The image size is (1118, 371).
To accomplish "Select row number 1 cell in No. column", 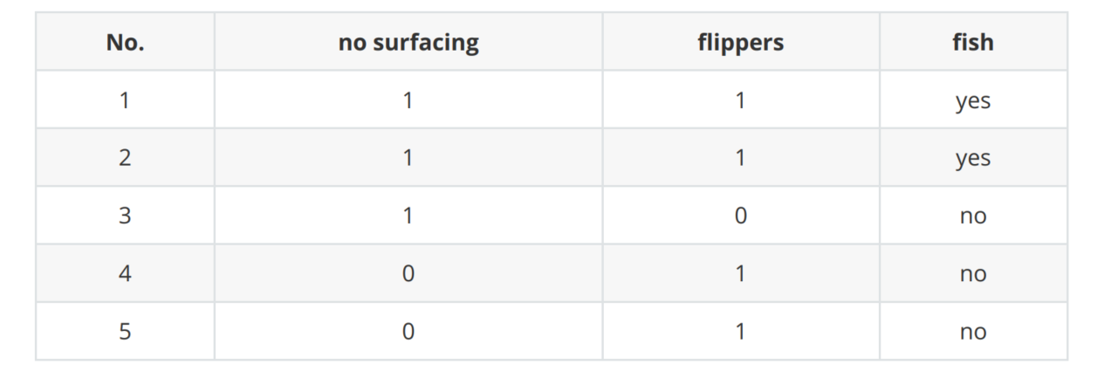I will click(125, 100).
